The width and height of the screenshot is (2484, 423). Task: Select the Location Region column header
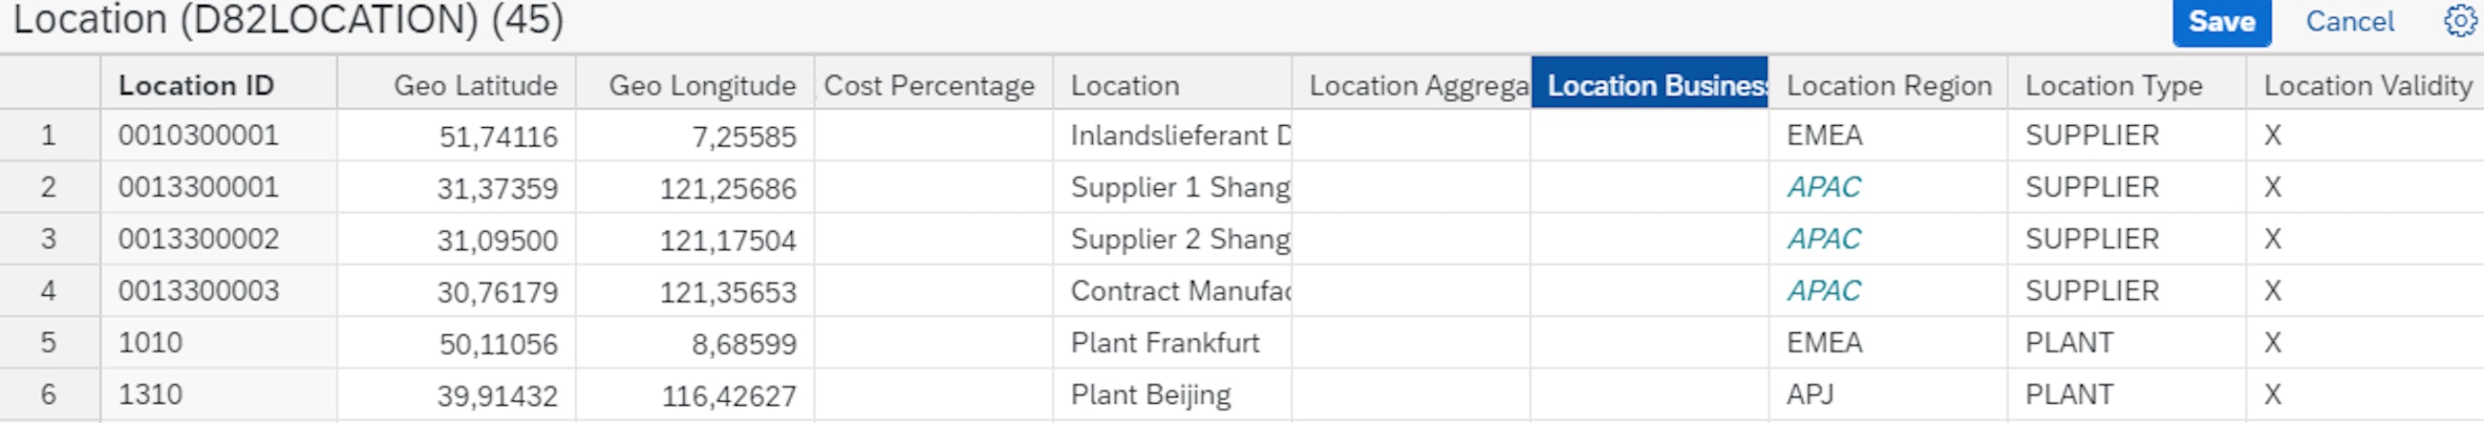(1887, 85)
